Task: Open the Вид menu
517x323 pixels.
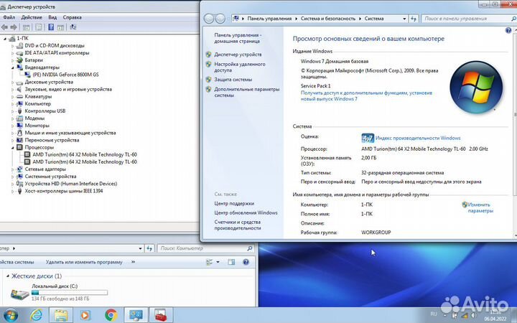Action: pyautogui.click(x=52, y=17)
